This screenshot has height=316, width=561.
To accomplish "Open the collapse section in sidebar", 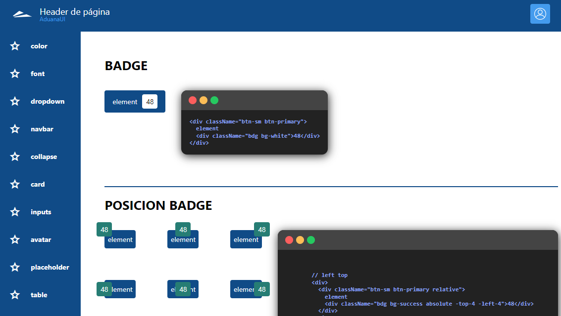I will pyautogui.click(x=44, y=157).
